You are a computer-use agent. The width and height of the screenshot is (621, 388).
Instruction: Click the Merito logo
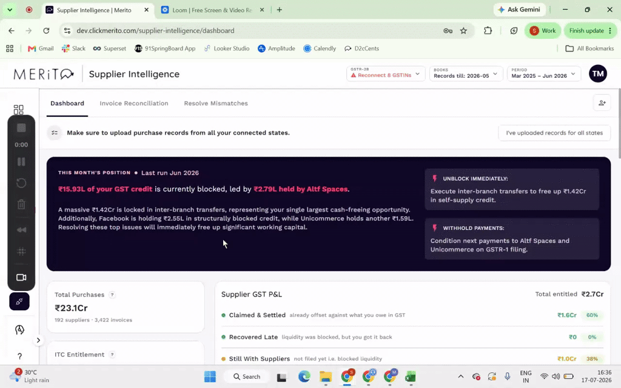coord(44,74)
